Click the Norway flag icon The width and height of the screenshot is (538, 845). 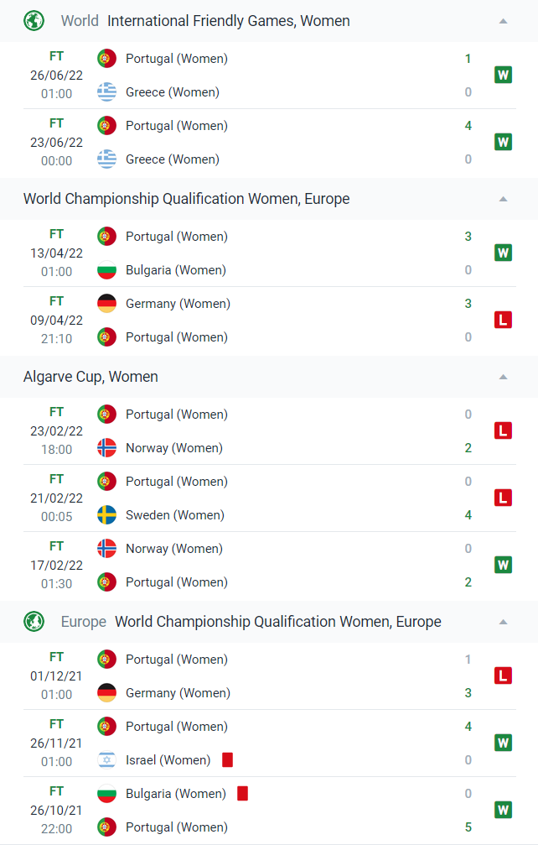pos(106,447)
